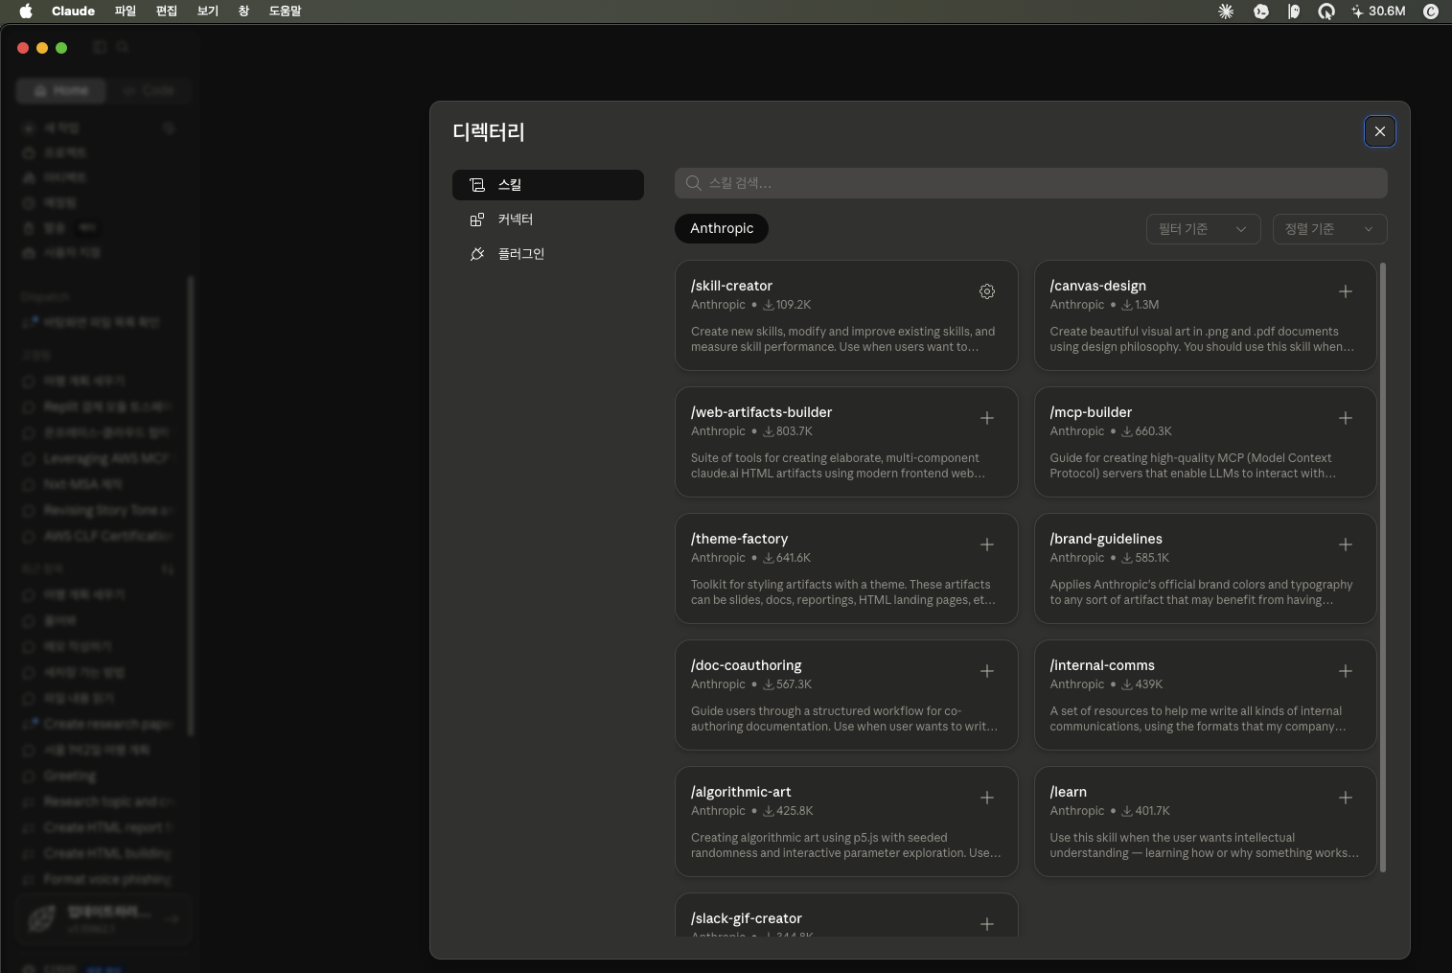Click description starting "Create new skills, modify"

[x=843, y=339]
